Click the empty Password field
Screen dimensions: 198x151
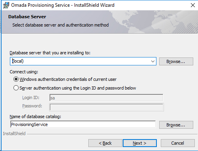pos(107,107)
